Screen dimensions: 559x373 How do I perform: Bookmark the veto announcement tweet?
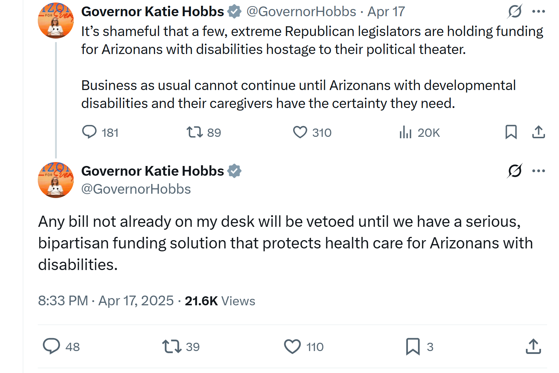pyautogui.click(x=414, y=346)
